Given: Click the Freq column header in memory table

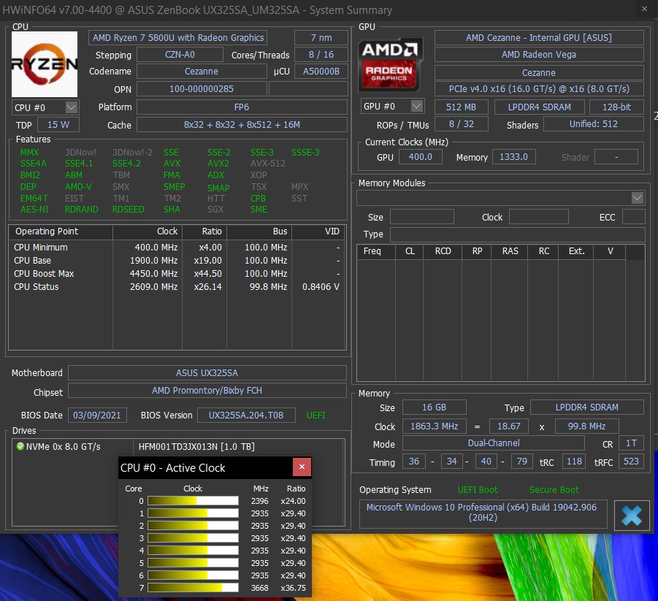Looking at the screenshot, I should click(376, 251).
